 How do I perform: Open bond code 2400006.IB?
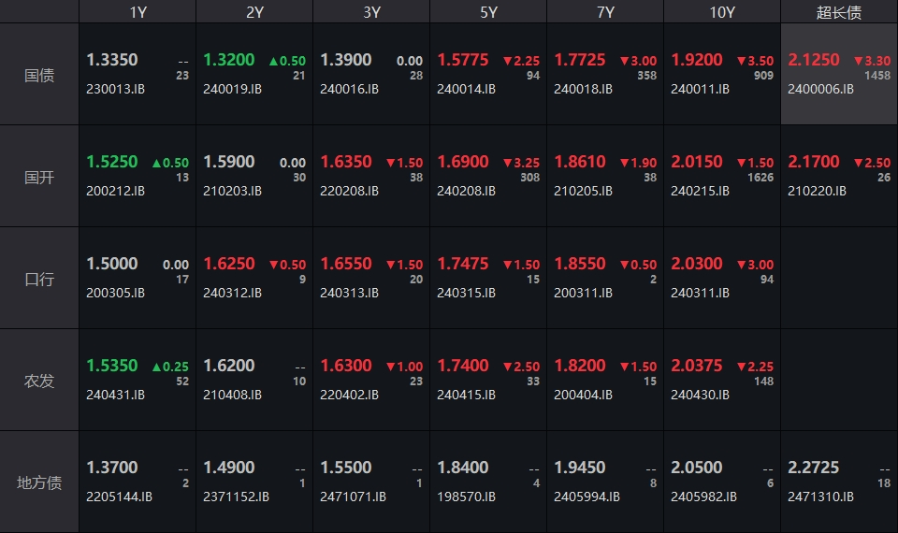(x=820, y=89)
